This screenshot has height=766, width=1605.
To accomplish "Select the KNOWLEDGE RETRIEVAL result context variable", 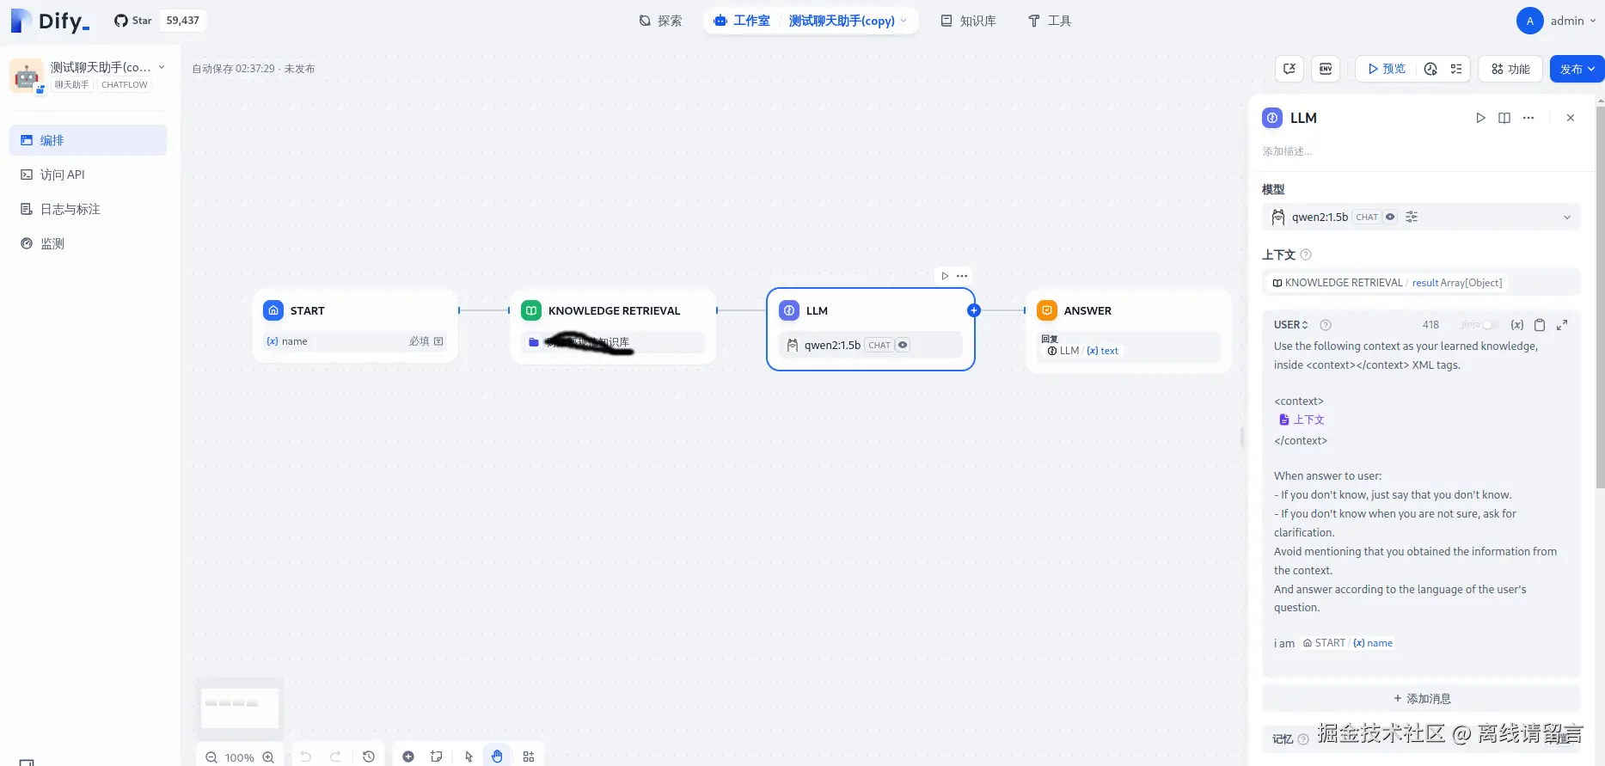I will (x=1388, y=283).
